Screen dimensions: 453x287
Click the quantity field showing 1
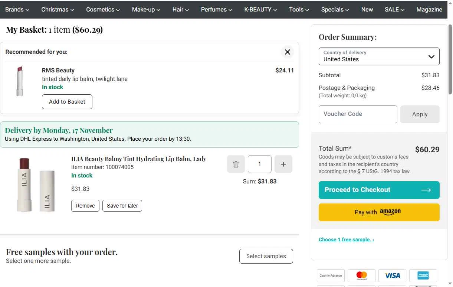tap(260, 164)
